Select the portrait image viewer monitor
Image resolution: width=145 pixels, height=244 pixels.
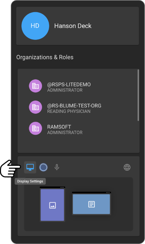coord(52,204)
